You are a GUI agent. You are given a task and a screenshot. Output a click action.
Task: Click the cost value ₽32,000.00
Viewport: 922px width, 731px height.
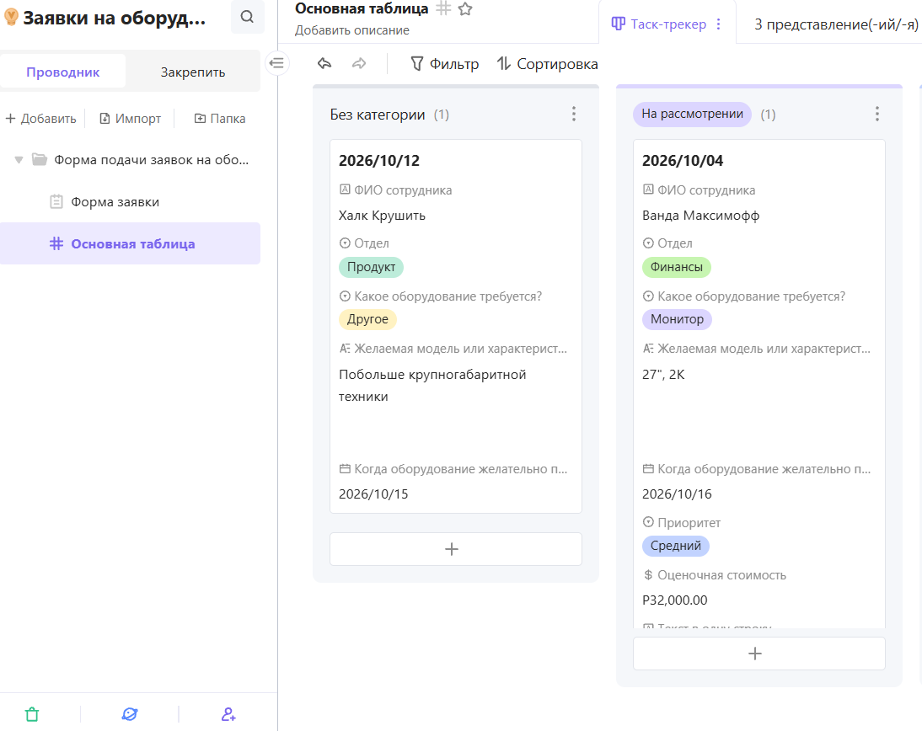(x=674, y=600)
